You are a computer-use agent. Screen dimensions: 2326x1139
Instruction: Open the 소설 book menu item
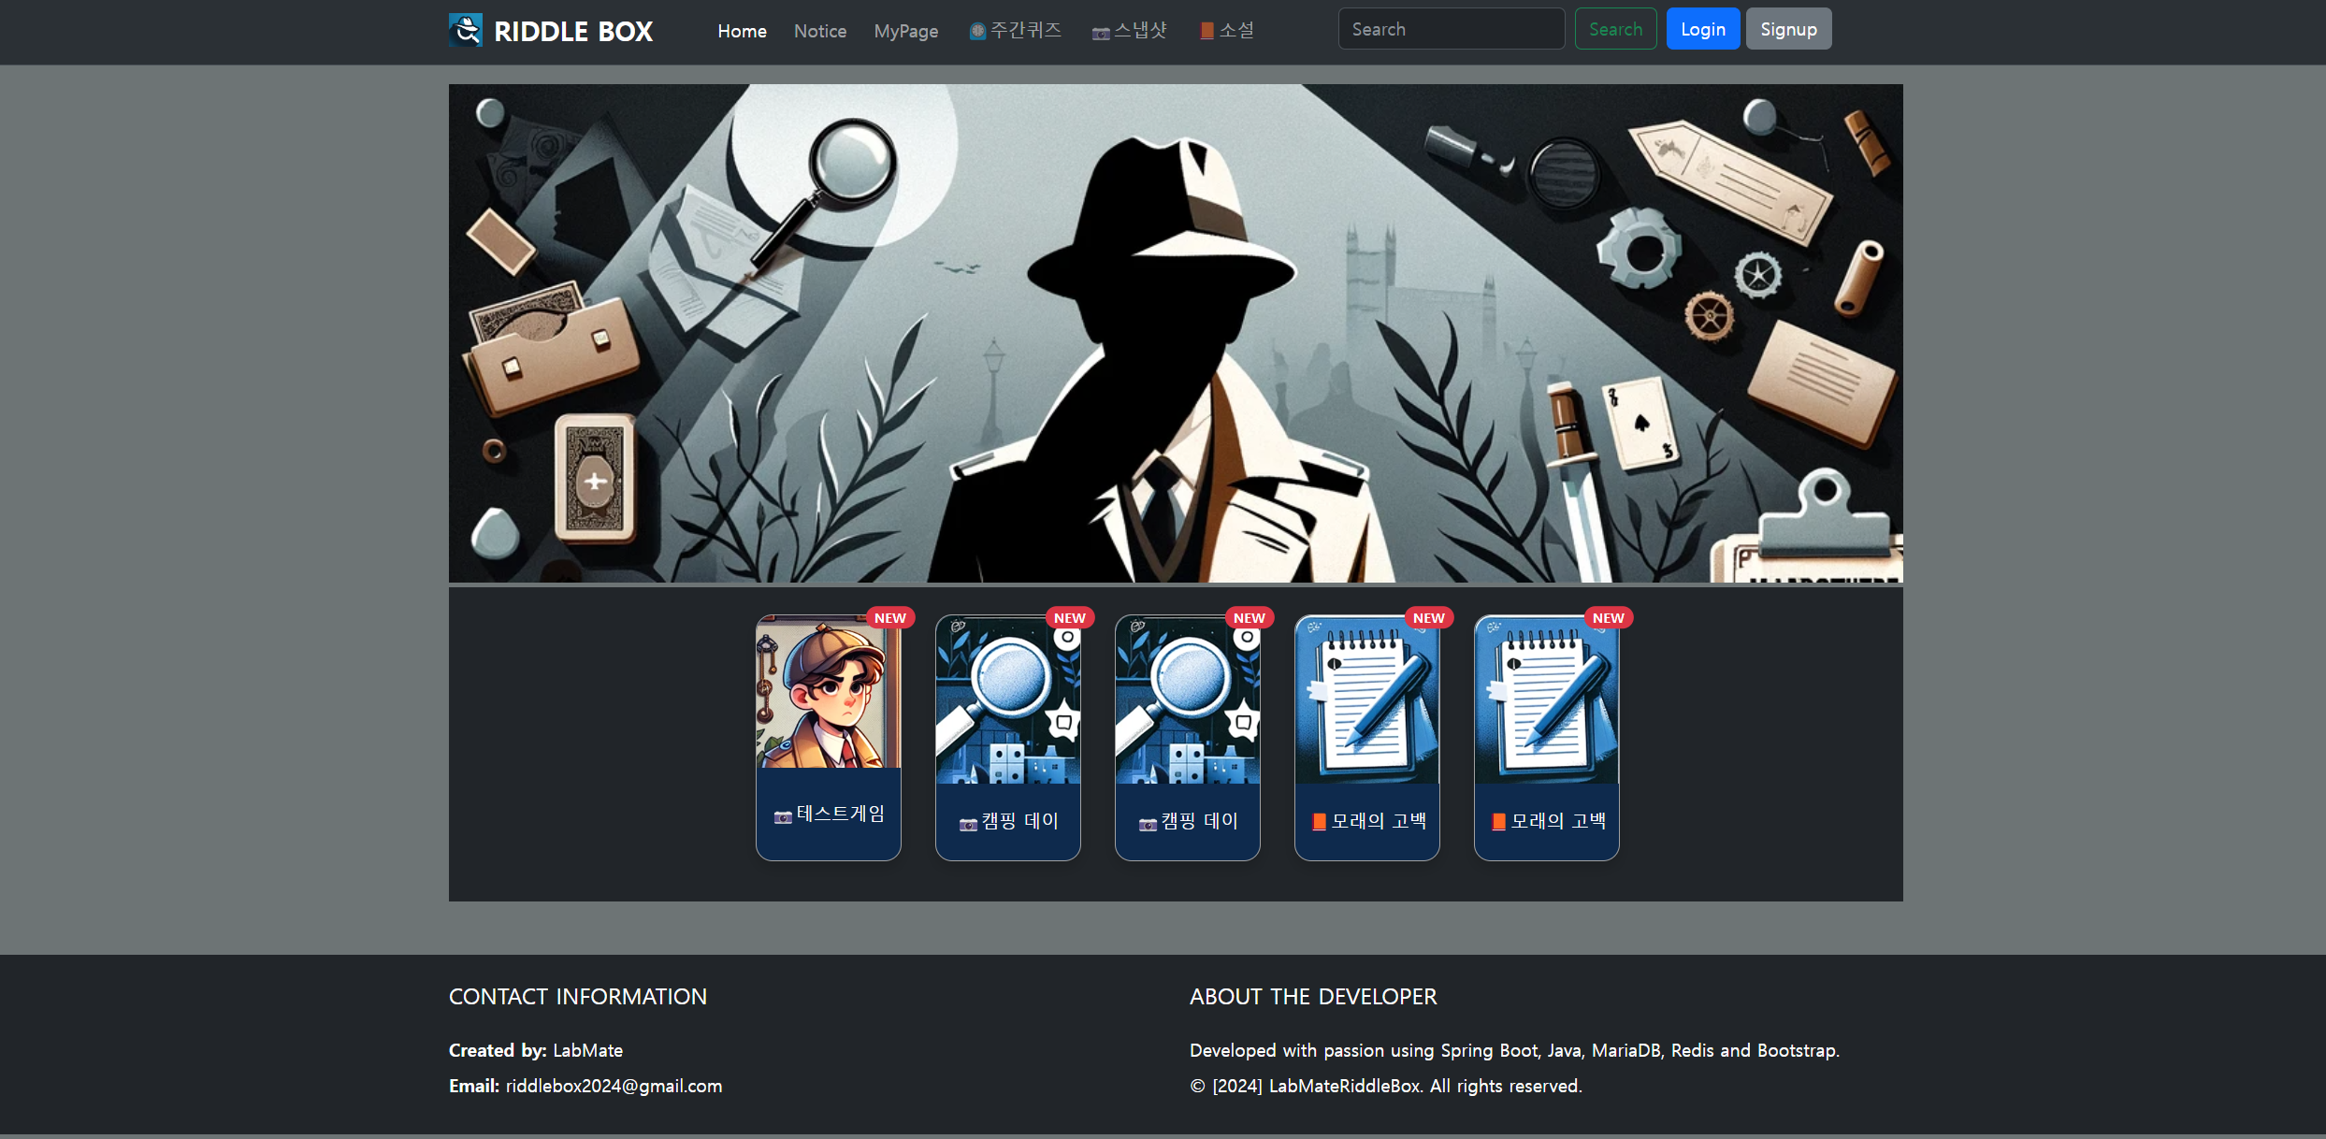[1227, 30]
